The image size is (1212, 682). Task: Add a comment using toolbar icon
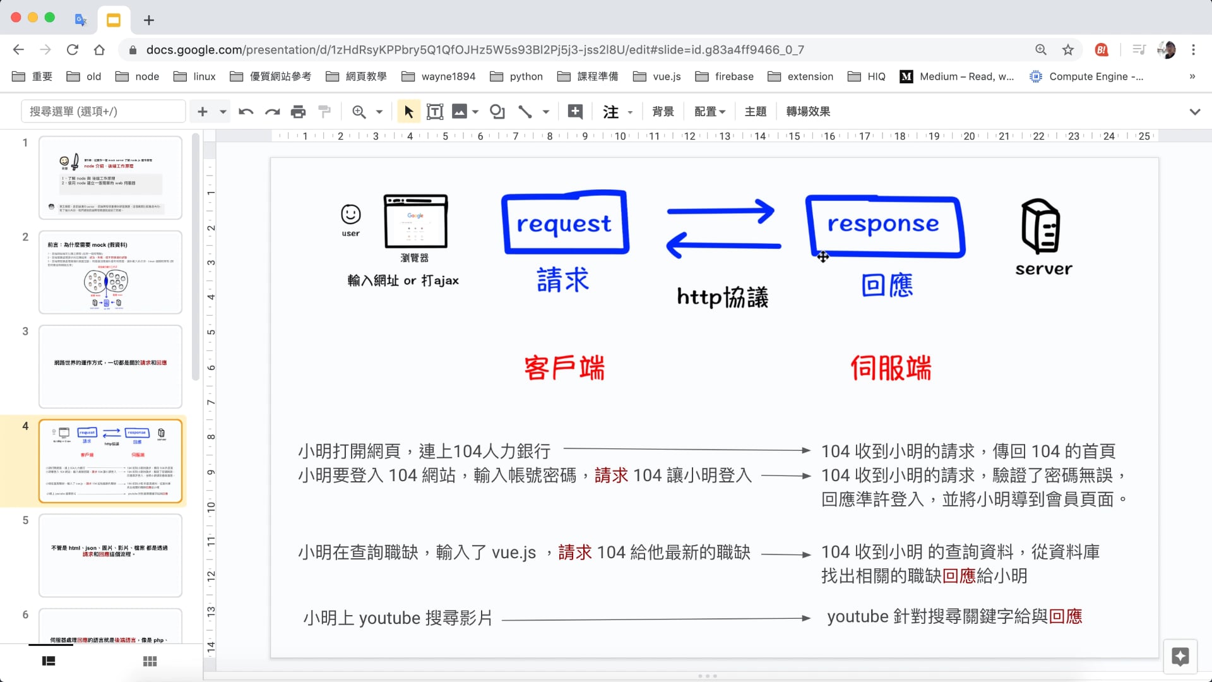[x=575, y=112]
